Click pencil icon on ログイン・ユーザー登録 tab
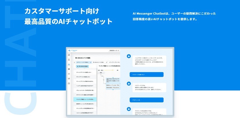This screenshot has width=240, height=118. click(91, 62)
